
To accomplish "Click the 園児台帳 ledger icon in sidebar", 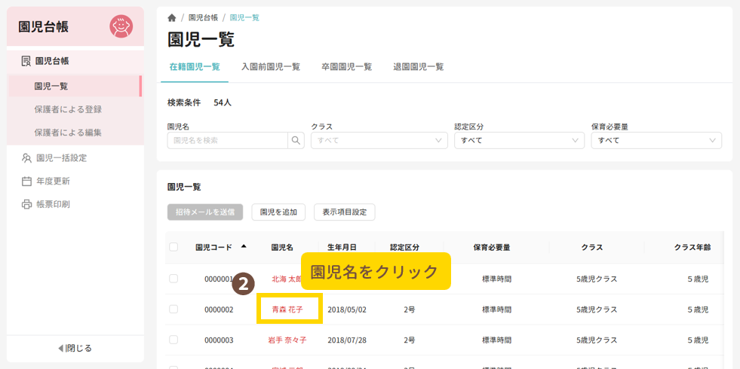I will 26,61.
